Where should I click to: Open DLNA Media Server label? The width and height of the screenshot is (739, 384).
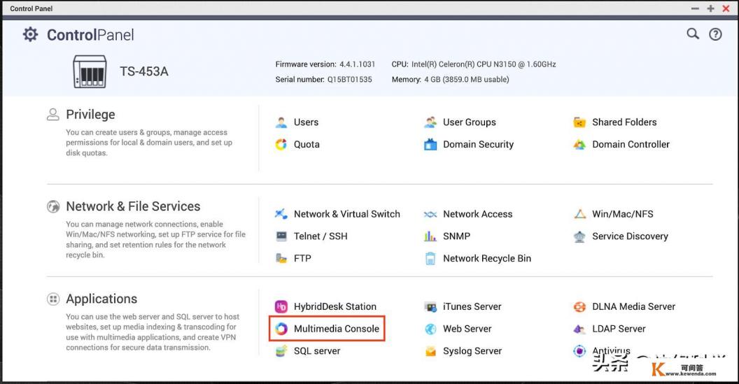coord(633,306)
